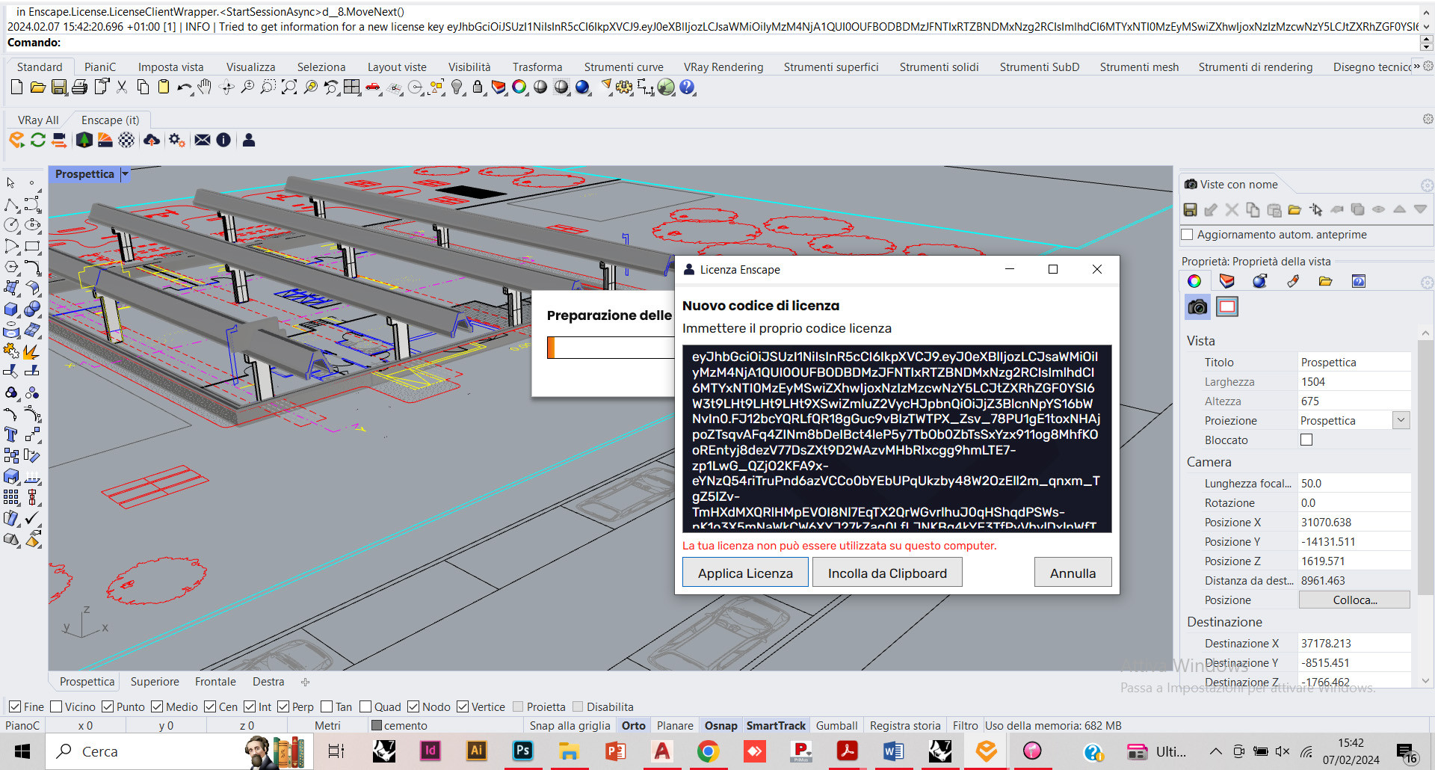Open the Properties panel gear menu
Image resolution: width=1435 pixels, height=770 pixels.
point(1427,283)
